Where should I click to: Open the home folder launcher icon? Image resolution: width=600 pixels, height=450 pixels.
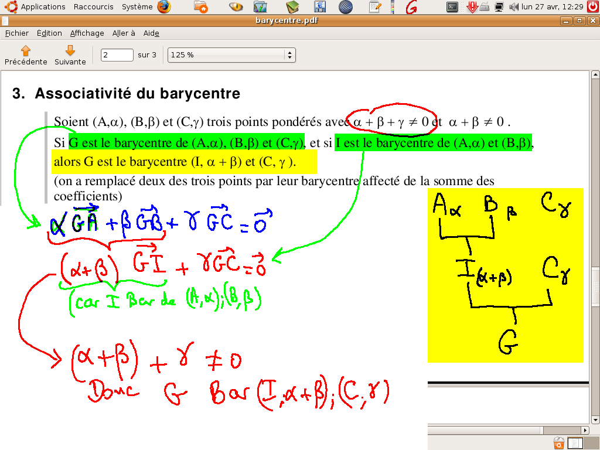click(200, 7)
